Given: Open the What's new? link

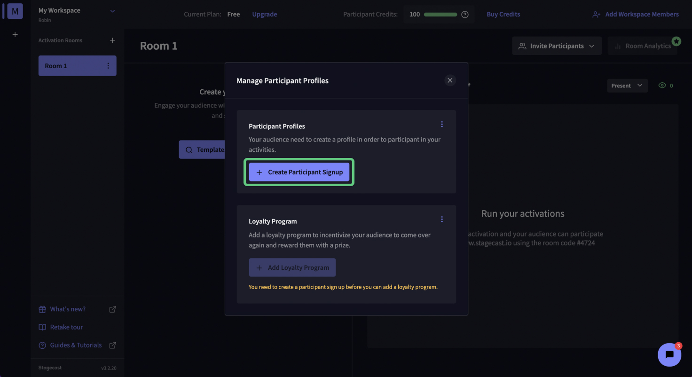Looking at the screenshot, I should (x=68, y=309).
